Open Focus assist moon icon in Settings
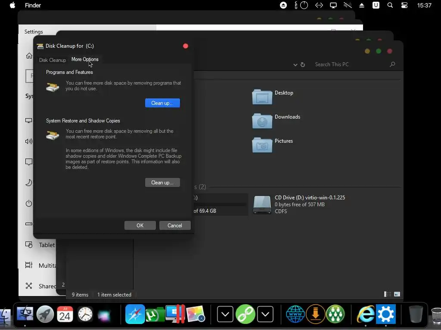The image size is (441, 330). pos(29,183)
